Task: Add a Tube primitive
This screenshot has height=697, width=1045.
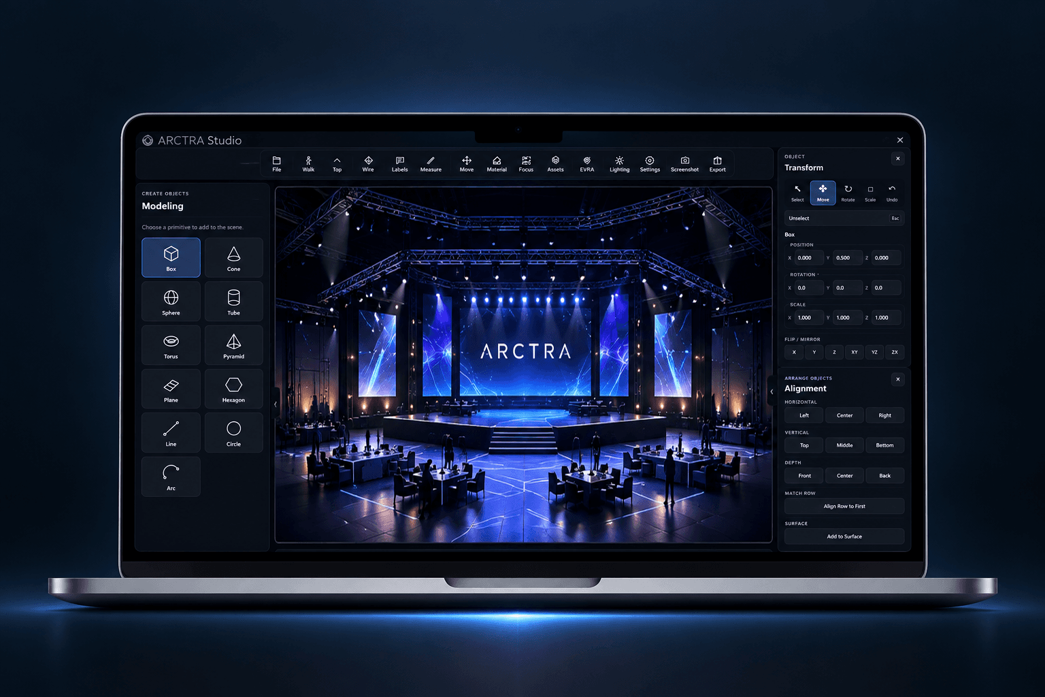Action: tap(233, 301)
